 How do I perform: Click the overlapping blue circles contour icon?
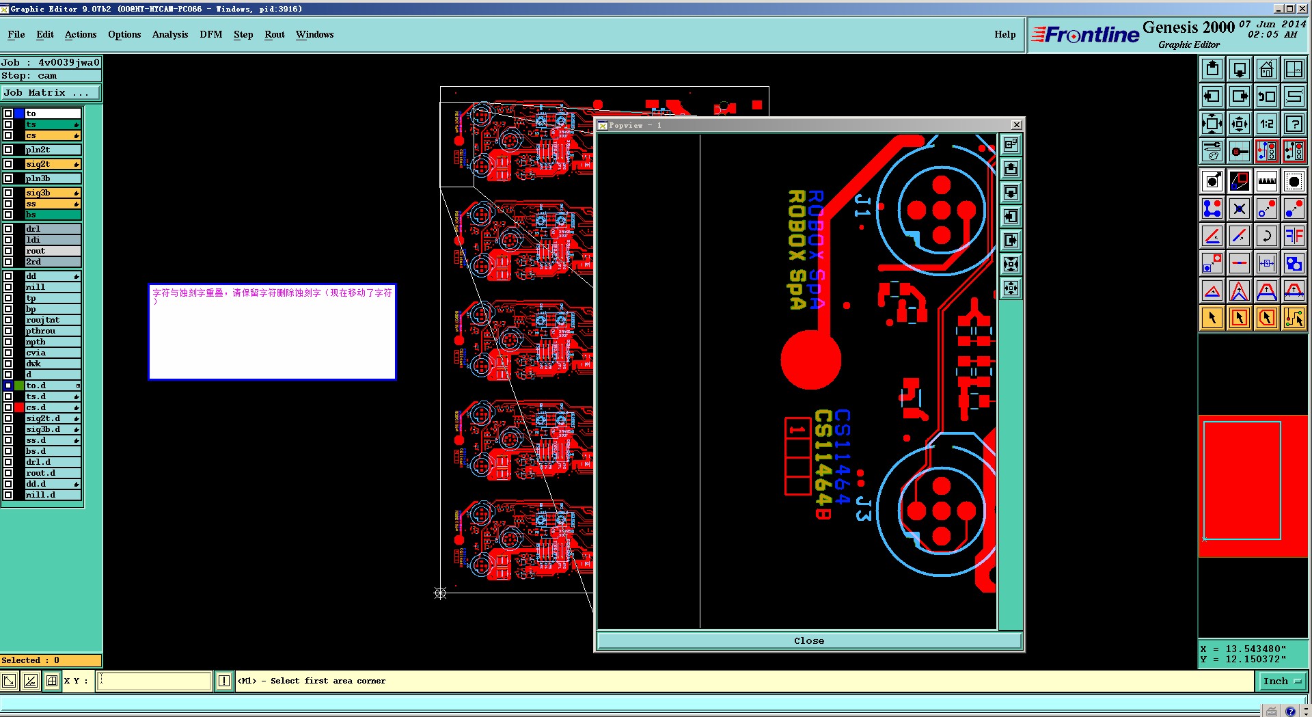tap(1294, 263)
